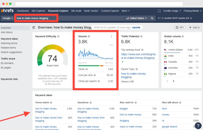The image size is (203, 130).
Task: Open Keyword Difficulty help icon
Action: coord(58,36)
